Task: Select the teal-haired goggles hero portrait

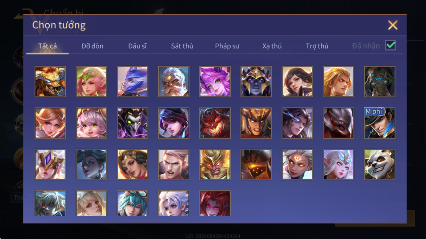Action: tap(133, 203)
